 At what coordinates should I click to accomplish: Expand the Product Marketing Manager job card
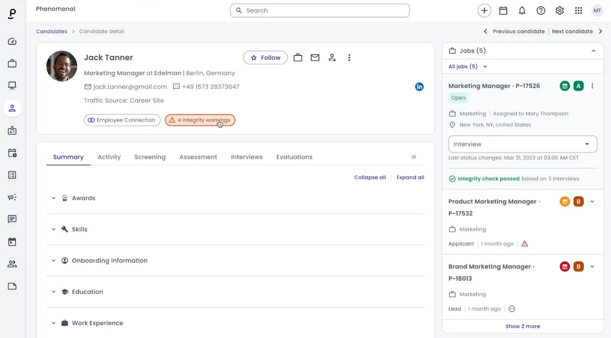[x=592, y=201]
